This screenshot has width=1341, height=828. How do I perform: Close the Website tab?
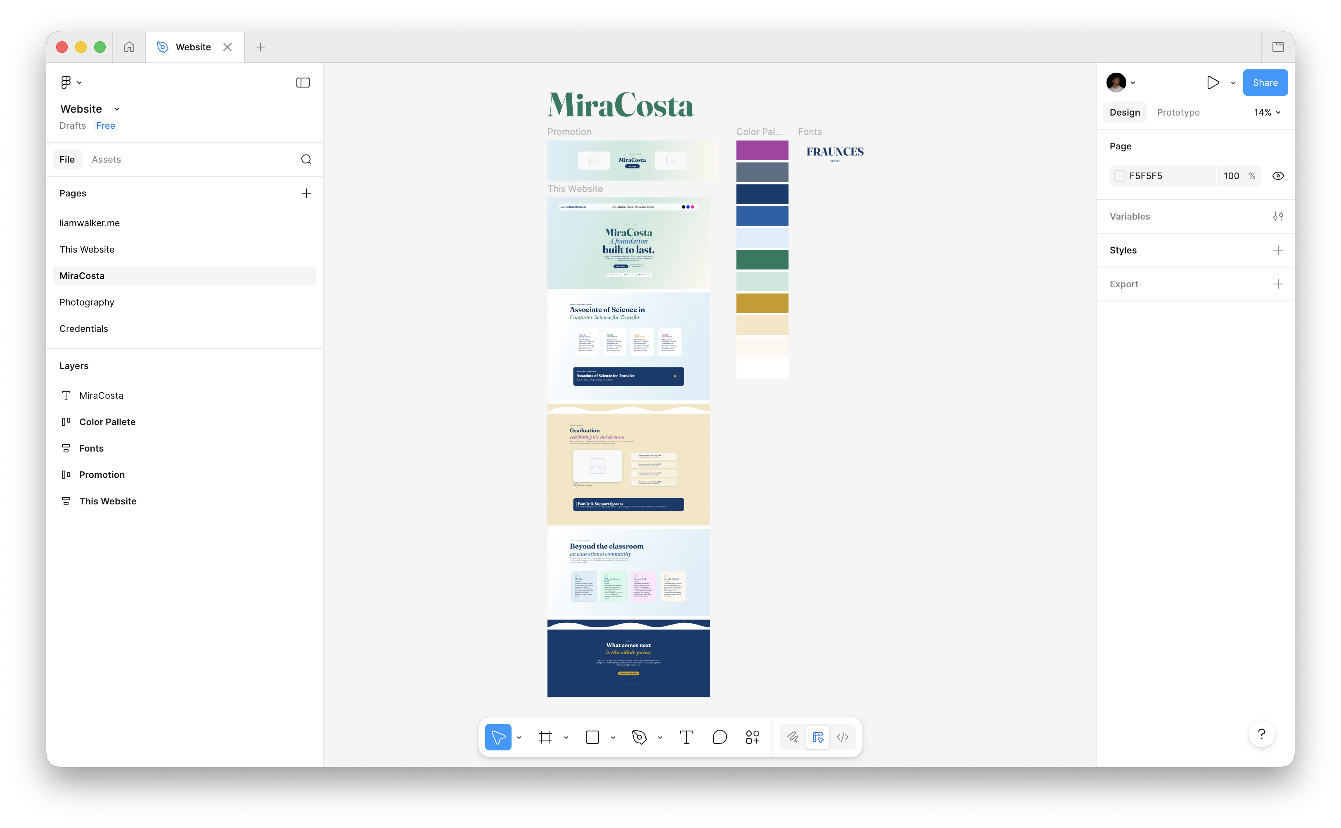click(227, 47)
